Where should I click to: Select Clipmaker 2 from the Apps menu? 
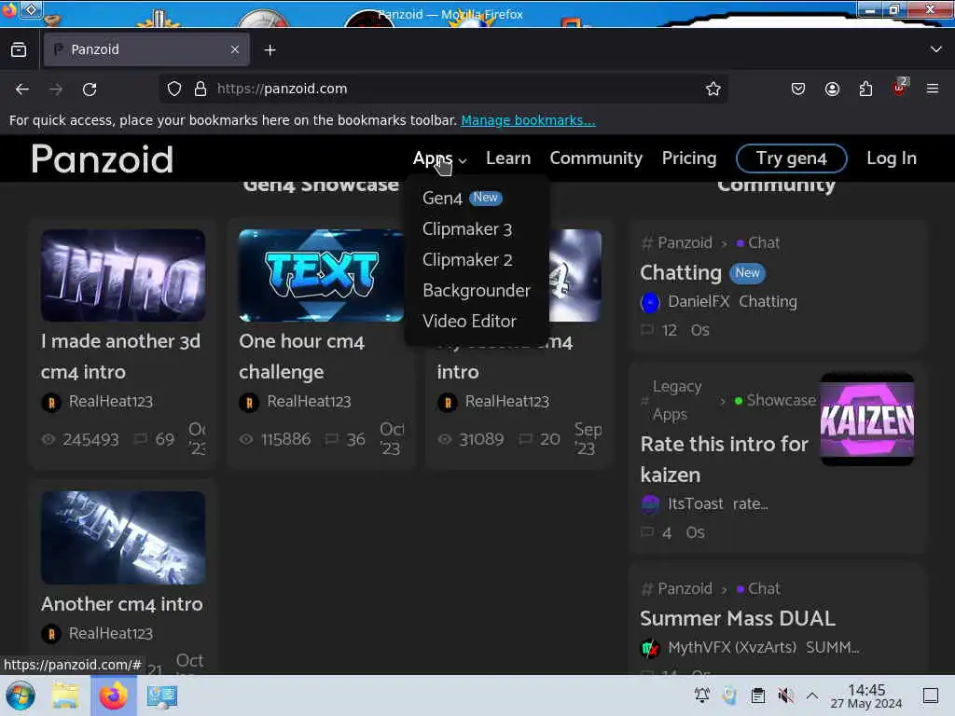pos(467,260)
